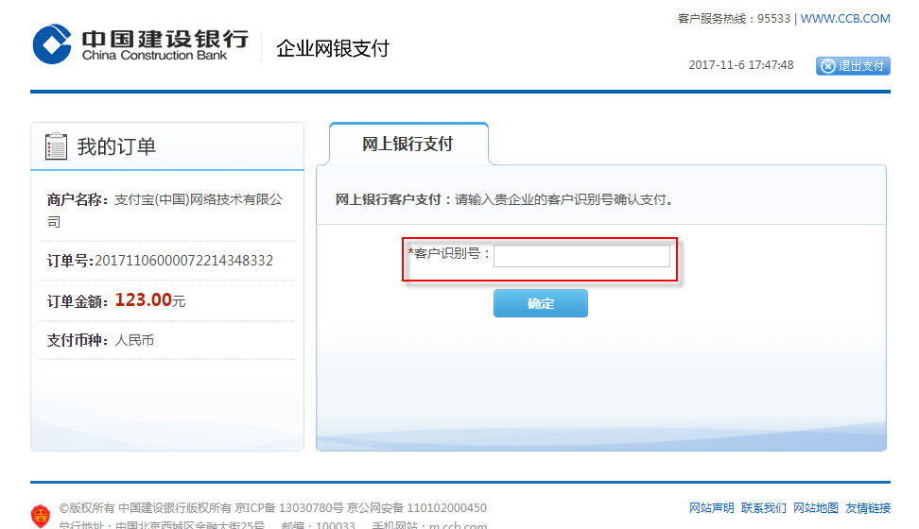Click the order amount 123.00
Image resolution: width=919 pixels, height=529 pixels.
click(143, 300)
